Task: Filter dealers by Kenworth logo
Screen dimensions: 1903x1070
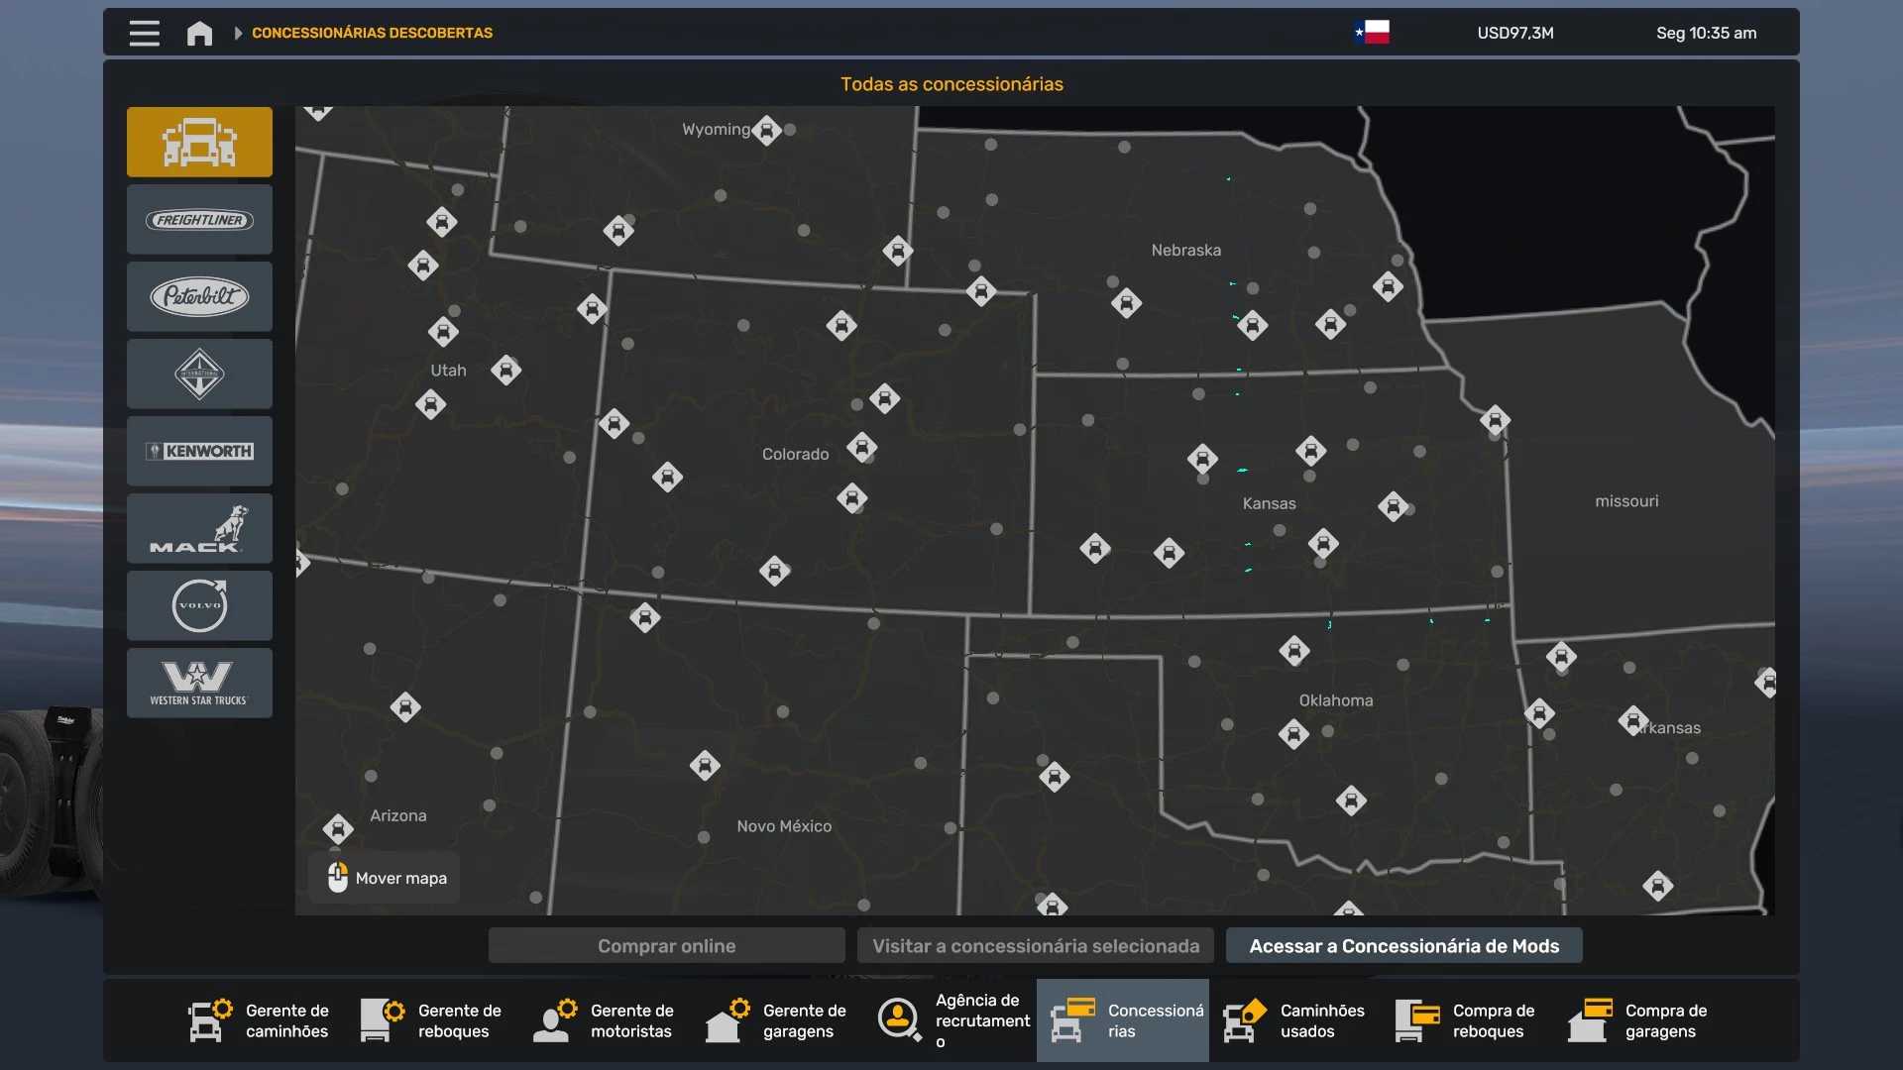Action: point(199,451)
